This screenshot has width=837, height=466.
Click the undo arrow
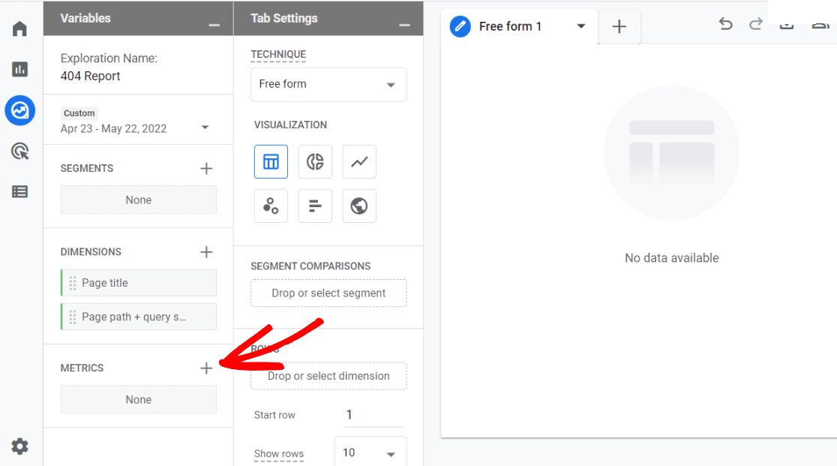click(x=725, y=24)
